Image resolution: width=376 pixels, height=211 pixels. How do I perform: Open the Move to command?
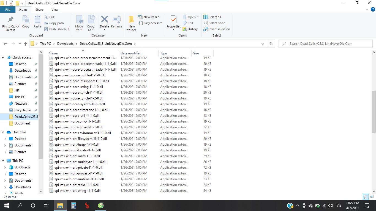79,23
